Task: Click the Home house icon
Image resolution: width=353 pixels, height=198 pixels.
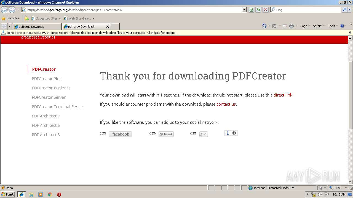Action: [264, 26]
